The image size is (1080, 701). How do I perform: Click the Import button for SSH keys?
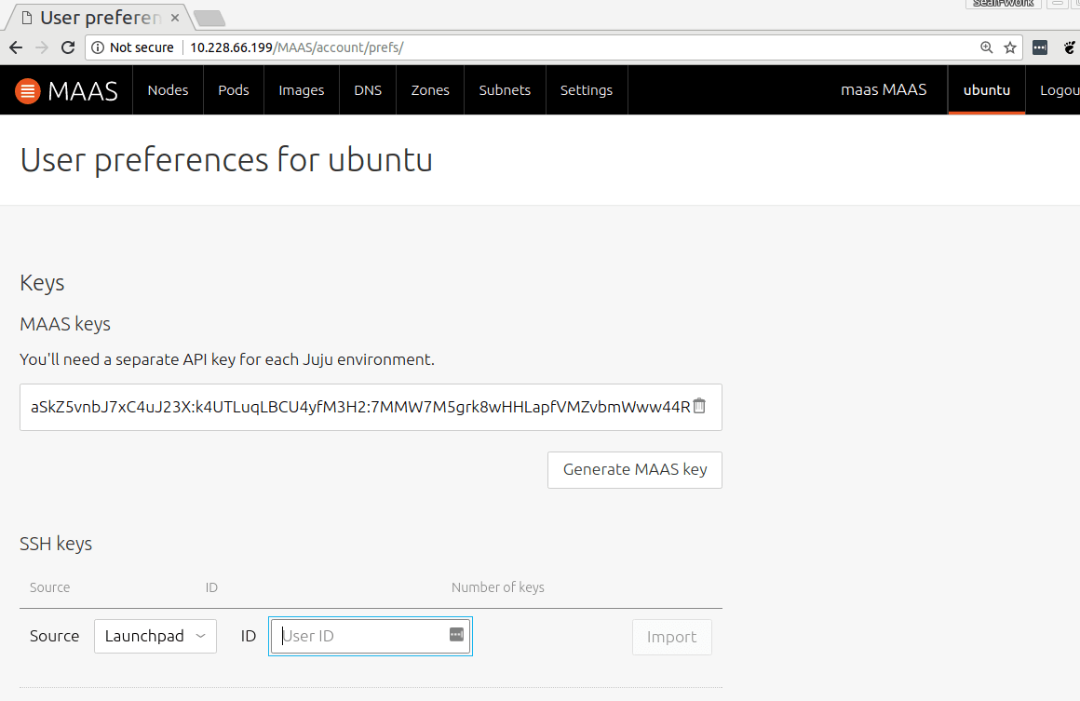[x=671, y=637]
